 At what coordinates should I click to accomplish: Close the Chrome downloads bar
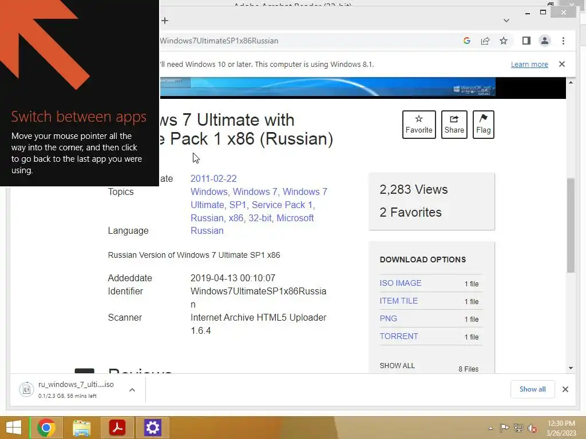[565, 389]
